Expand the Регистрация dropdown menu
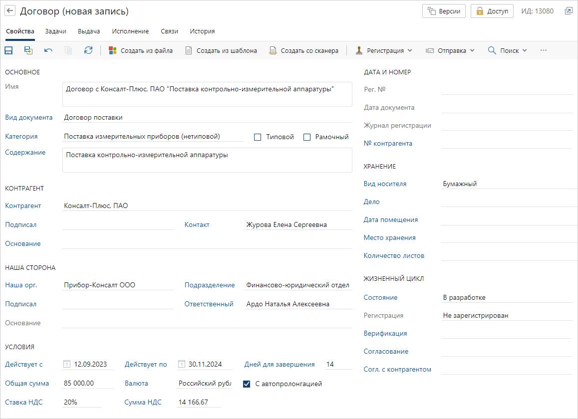The image size is (578, 419). pos(384,50)
